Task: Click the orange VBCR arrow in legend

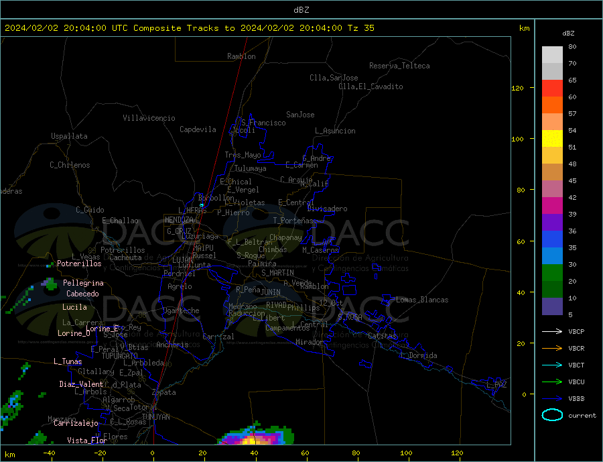Action: click(x=552, y=348)
